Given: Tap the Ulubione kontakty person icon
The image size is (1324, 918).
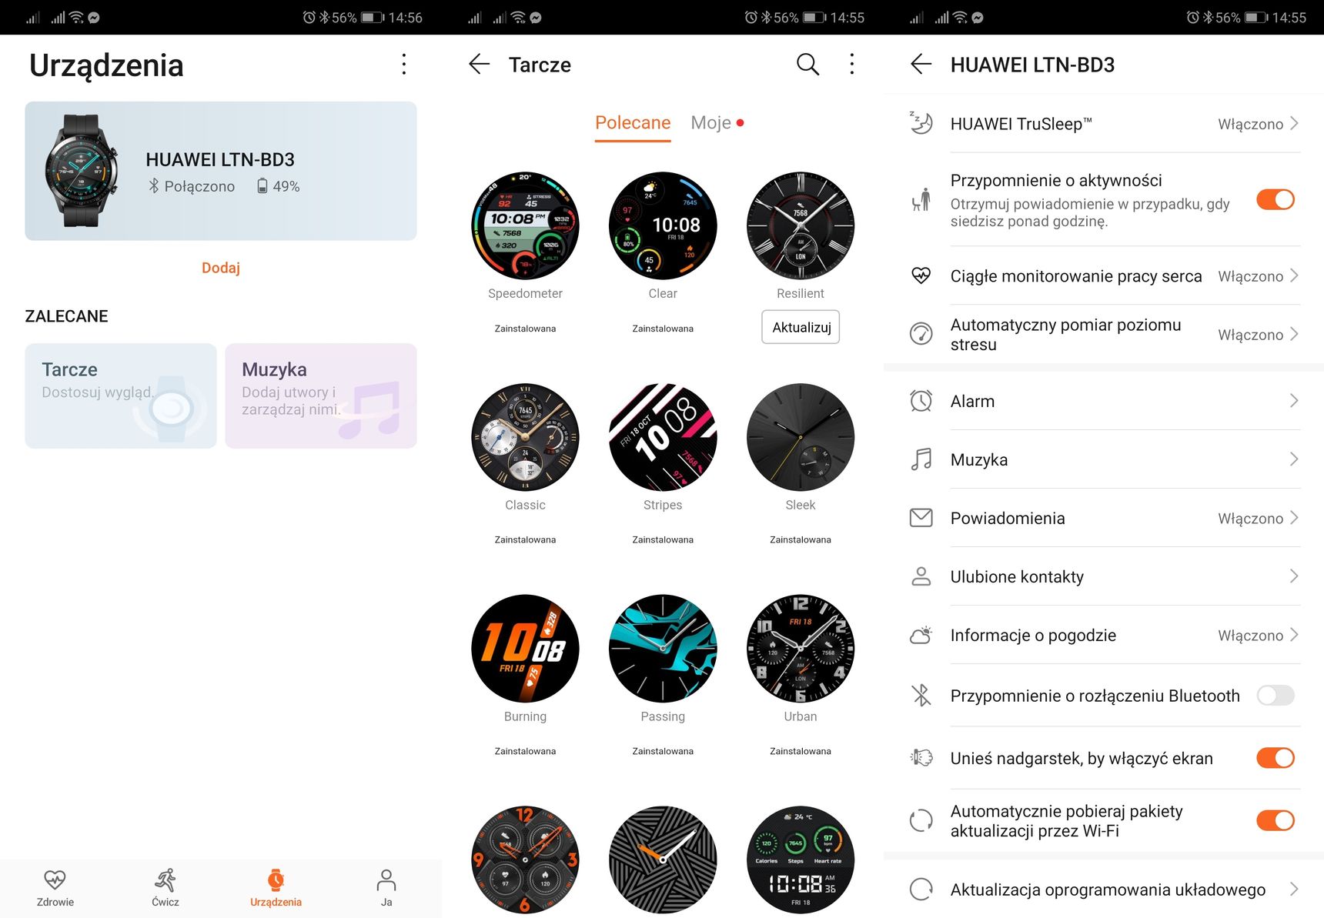Looking at the screenshot, I should point(921,576).
